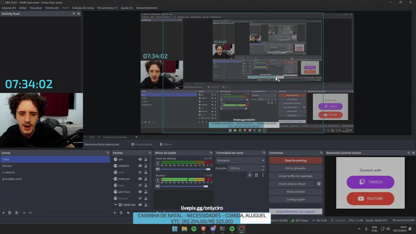
Task: Mute Áudio do desktop speaker icon
Action: click(158, 169)
